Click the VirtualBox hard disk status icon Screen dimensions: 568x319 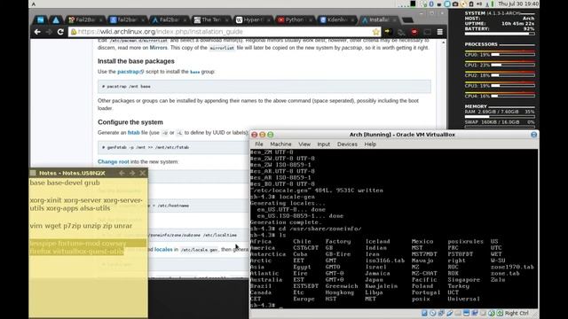424,313
